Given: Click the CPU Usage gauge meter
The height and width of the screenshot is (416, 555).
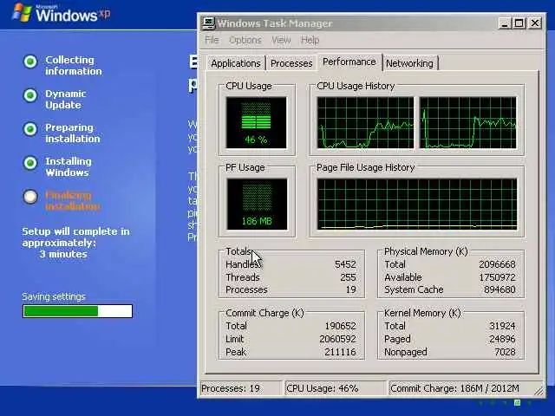Looking at the screenshot, I should click(x=257, y=122).
